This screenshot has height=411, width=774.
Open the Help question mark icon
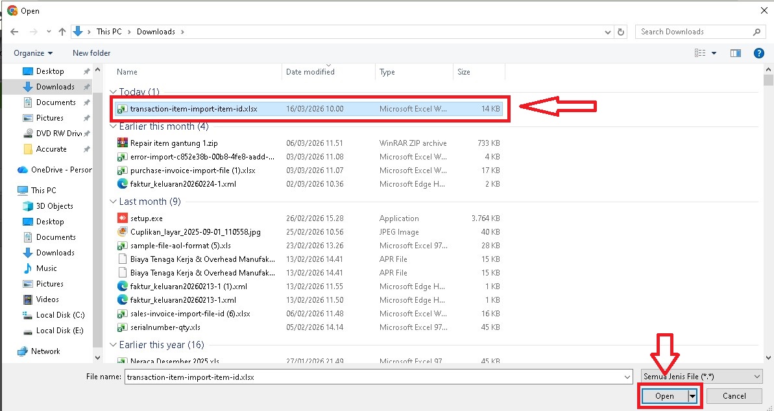(758, 53)
